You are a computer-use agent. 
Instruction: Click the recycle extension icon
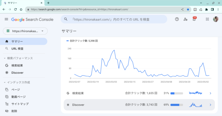click(x=201, y=10)
